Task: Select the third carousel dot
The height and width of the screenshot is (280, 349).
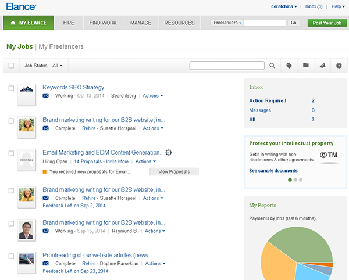Action: point(301,180)
